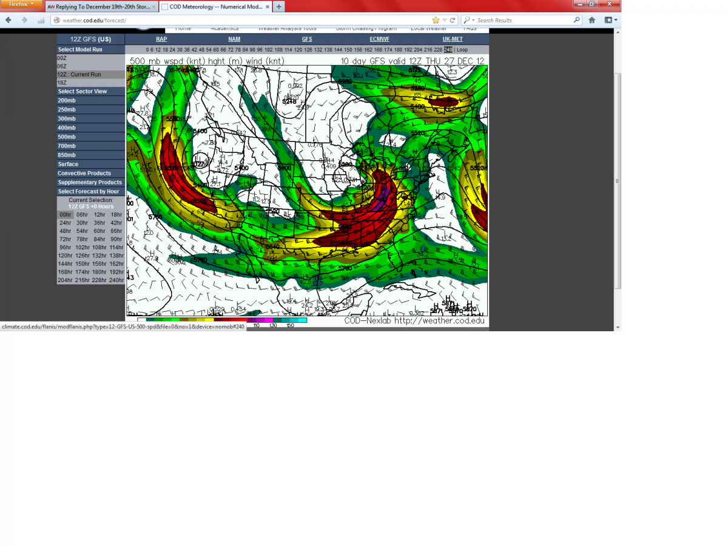Select the 192hr forecast hour
Image resolution: width=728 pixels, height=546 pixels.
[x=116, y=272]
